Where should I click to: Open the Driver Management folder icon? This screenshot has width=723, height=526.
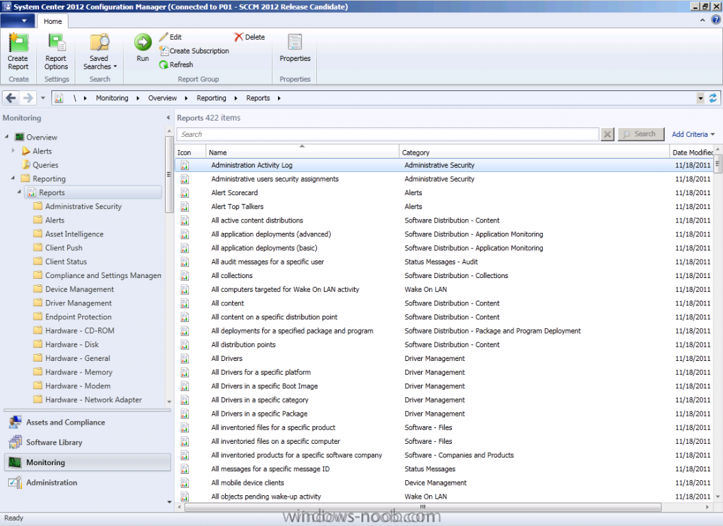pyautogui.click(x=38, y=303)
